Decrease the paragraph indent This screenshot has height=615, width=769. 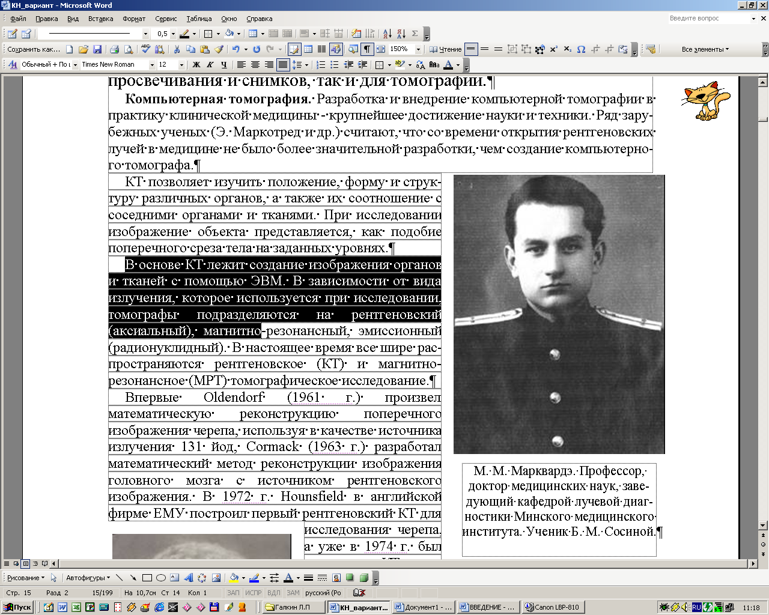(348, 64)
